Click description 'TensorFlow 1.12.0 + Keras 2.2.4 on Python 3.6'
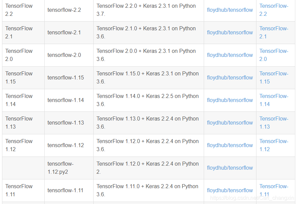Viewport: 297px width, 204px height. point(148,145)
